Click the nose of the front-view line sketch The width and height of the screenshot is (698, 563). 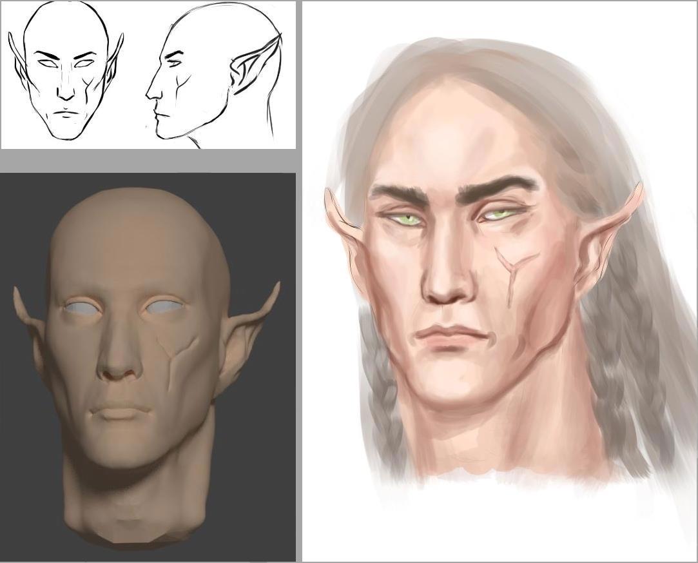tap(66, 90)
